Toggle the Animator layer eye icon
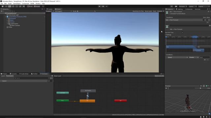 [x=52, y=76]
